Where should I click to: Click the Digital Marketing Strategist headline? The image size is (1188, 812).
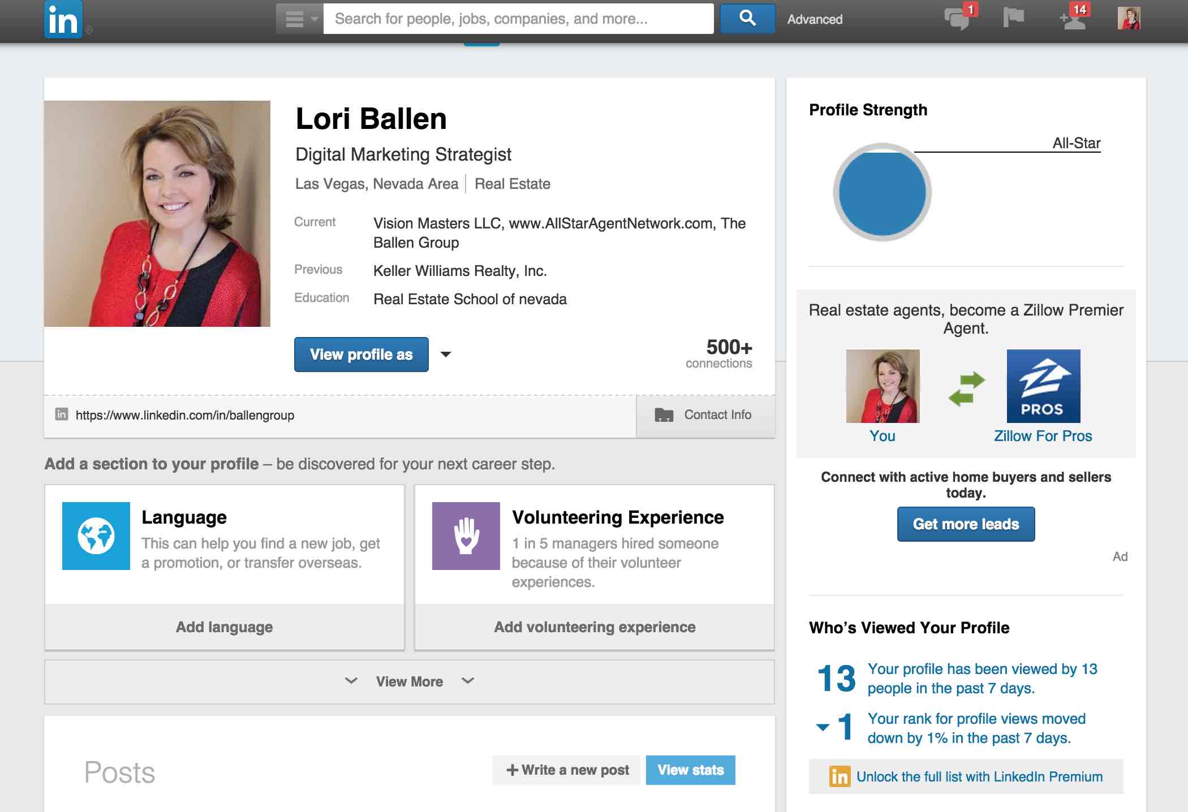[x=403, y=154]
